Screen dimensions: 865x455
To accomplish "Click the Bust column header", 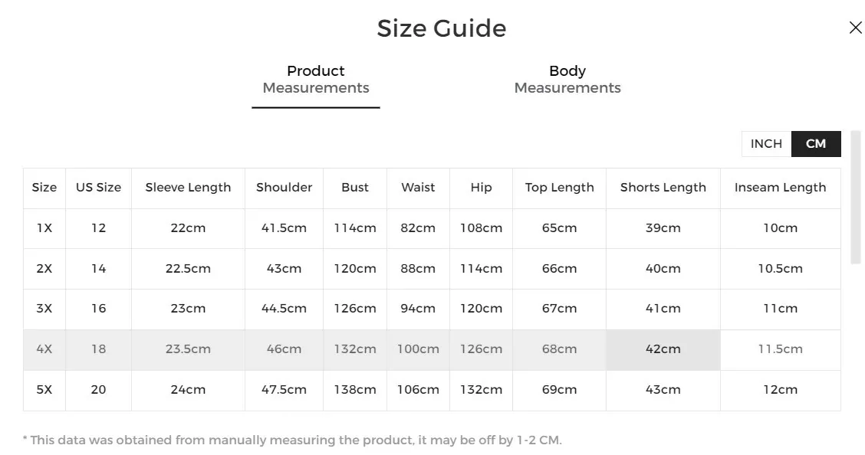I will (x=355, y=188).
